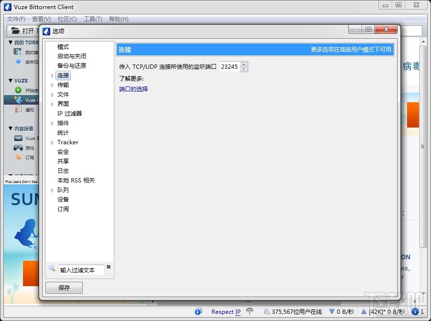Click the RSS 订阅 sidebar icon

click(18, 157)
